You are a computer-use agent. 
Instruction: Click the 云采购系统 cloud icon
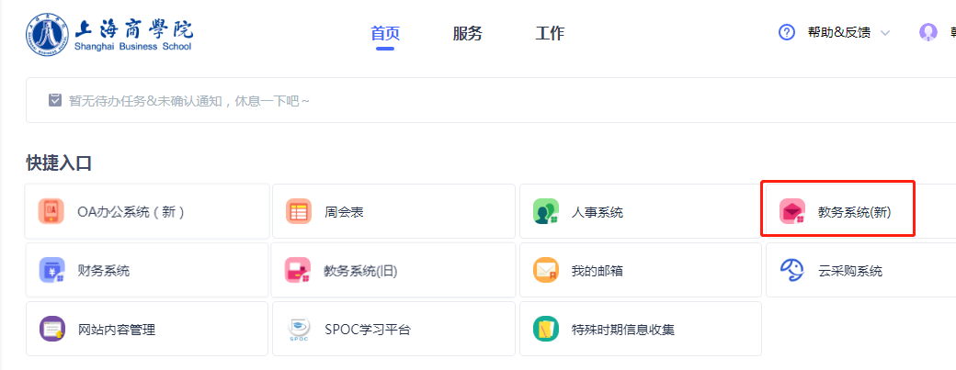coord(791,270)
